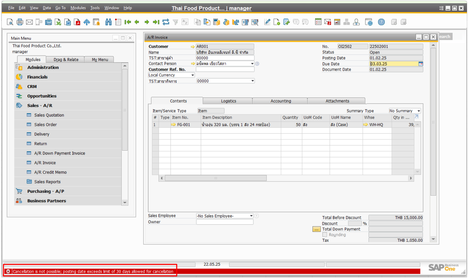Open the Tools menu

click(x=95, y=8)
